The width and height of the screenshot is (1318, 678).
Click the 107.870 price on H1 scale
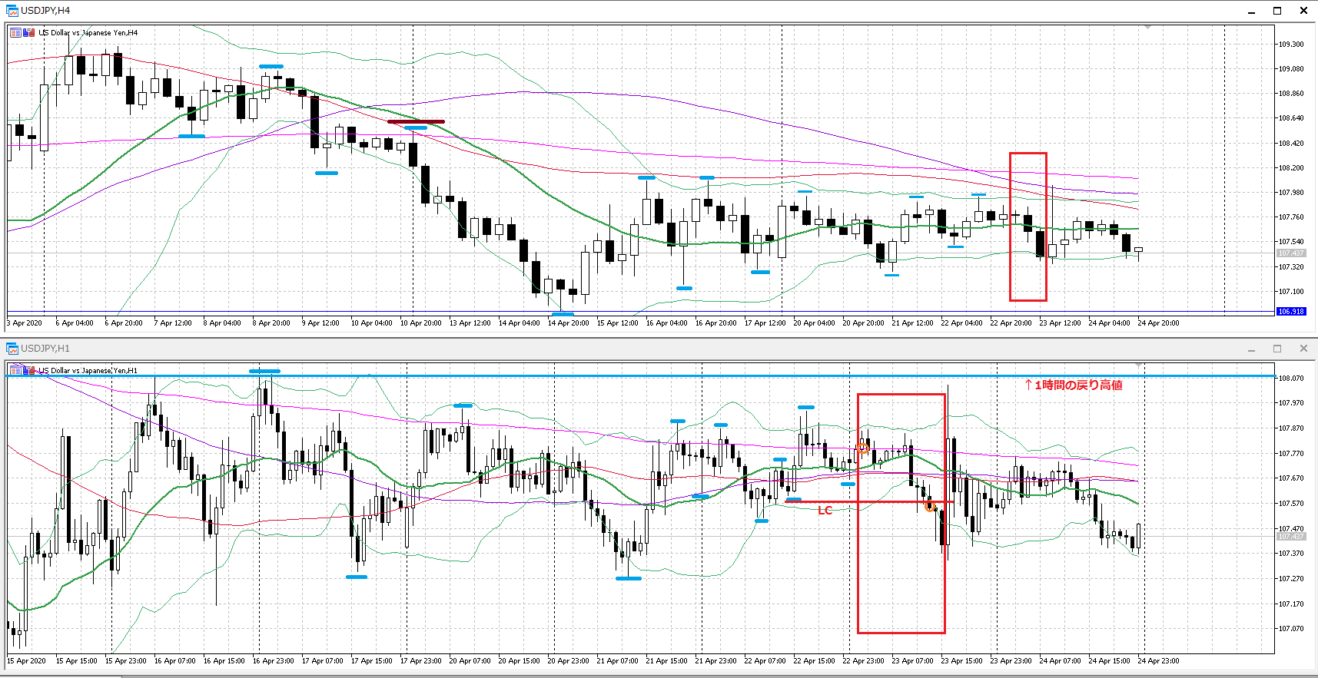pos(1291,428)
